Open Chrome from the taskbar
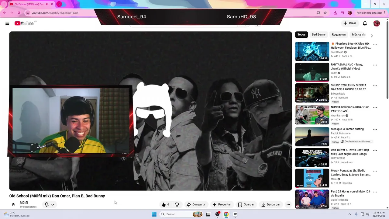The height and width of the screenshot is (219, 389). click(x=226, y=214)
